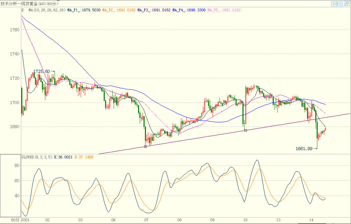Select the MA_P3_:1691.0162 value
The width and height of the screenshot is (351, 224).
click(x=154, y=10)
